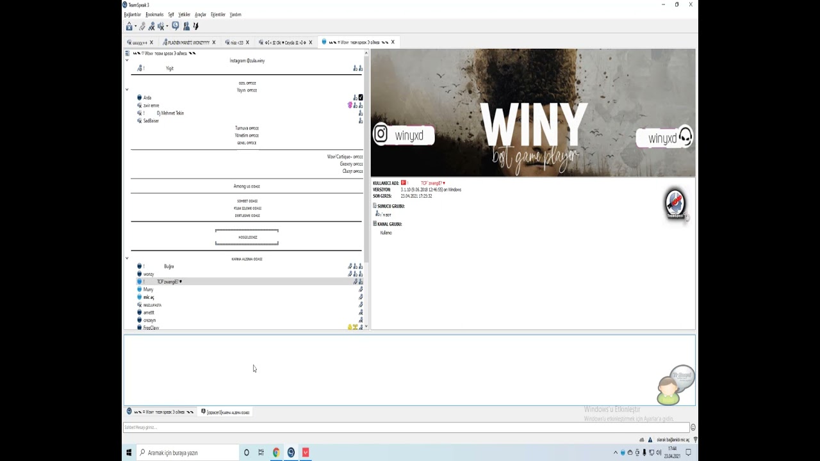
Task: Select user Dj Mehmet Tekin
Action: tap(170, 113)
